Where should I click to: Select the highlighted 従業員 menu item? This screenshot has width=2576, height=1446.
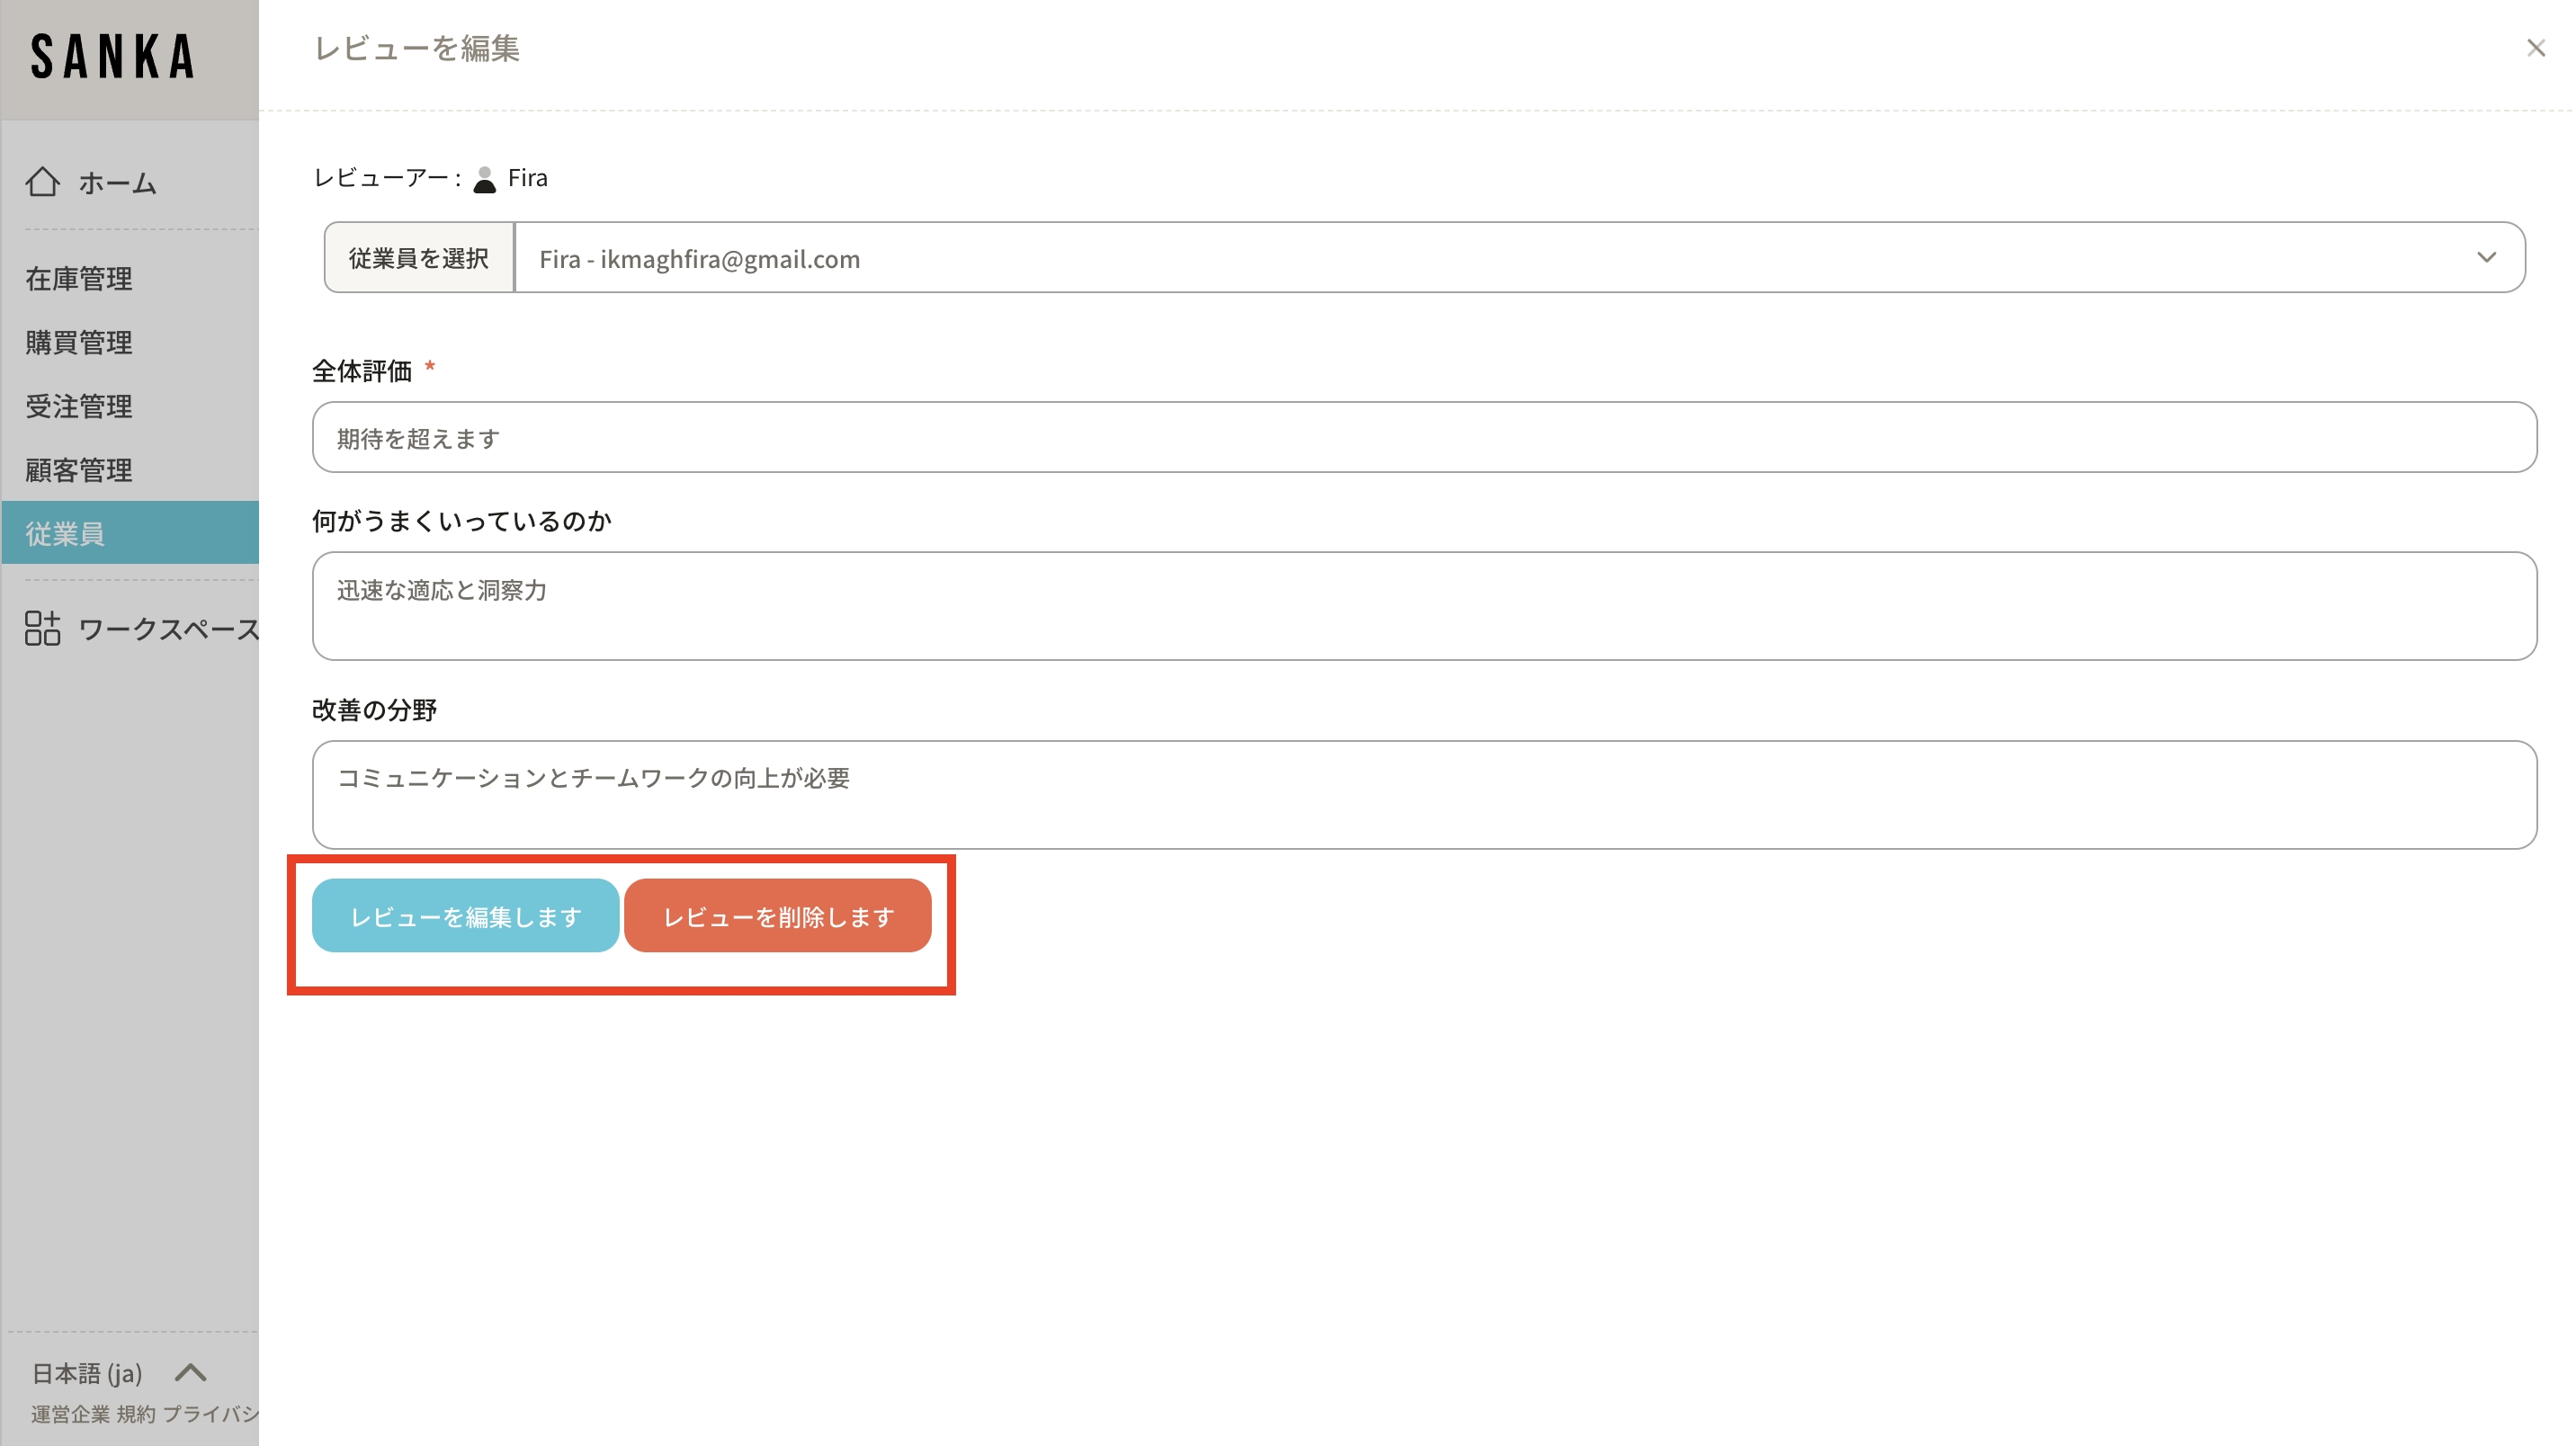[x=66, y=534]
